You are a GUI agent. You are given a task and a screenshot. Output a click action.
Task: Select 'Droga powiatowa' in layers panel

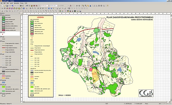(10, 50)
